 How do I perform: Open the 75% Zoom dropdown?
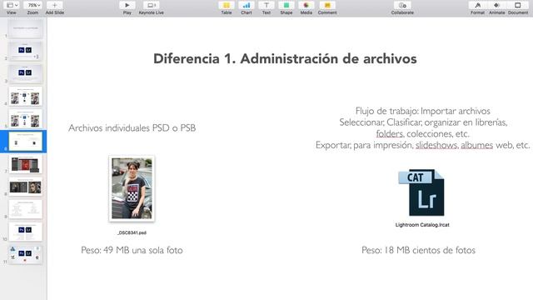(33, 6)
